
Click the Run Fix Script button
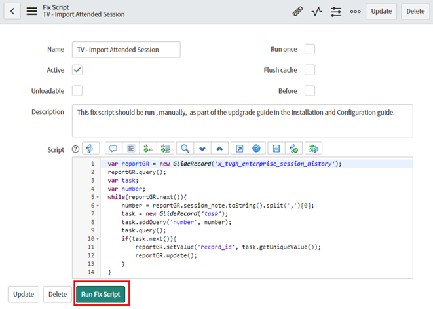pos(101,295)
